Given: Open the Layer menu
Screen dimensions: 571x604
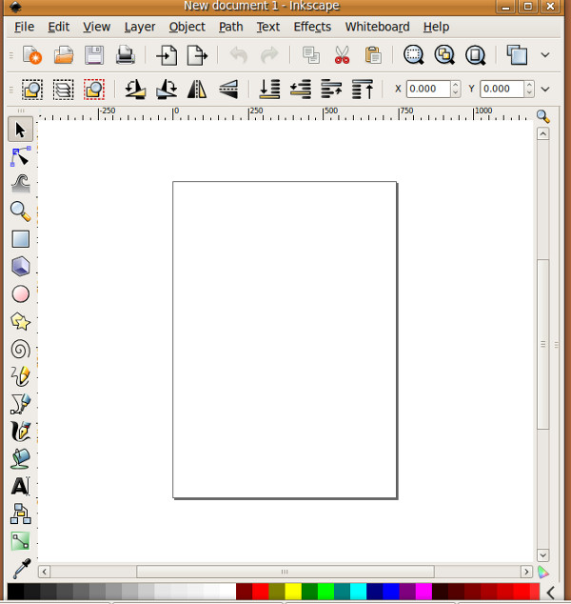Looking at the screenshot, I should (140, 27).
